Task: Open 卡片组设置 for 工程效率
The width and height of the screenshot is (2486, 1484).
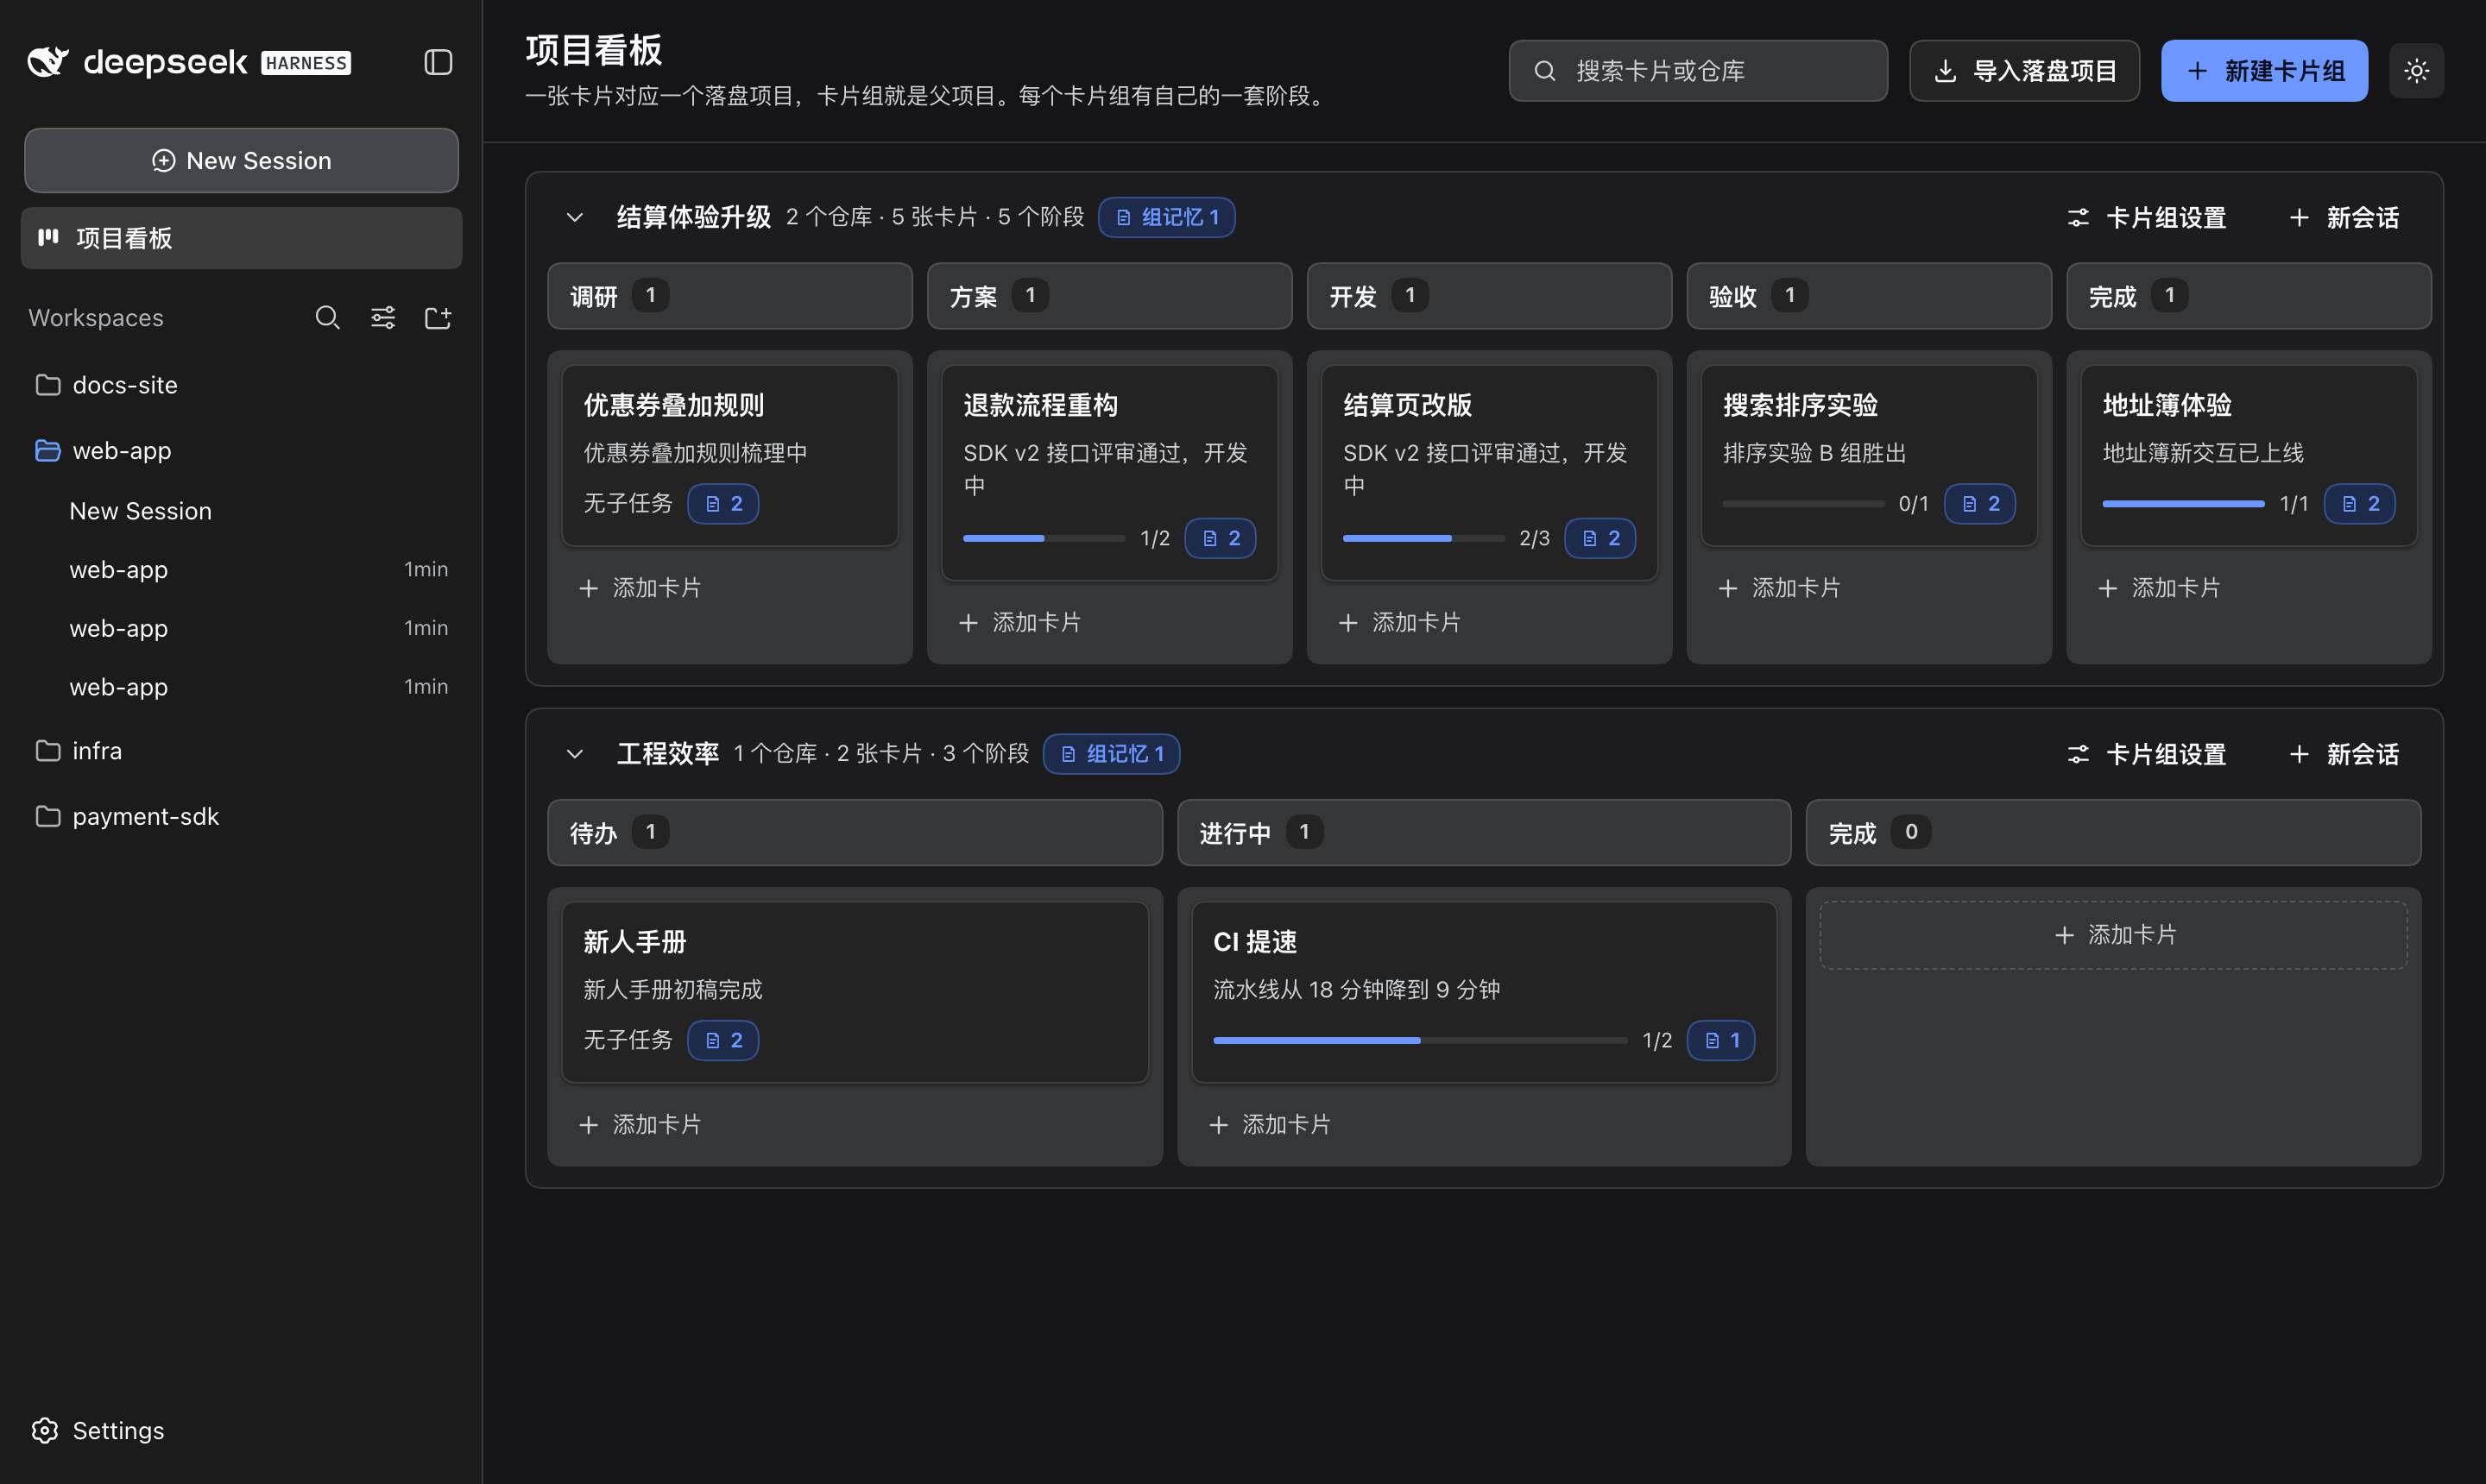Action: point(2146,754)
